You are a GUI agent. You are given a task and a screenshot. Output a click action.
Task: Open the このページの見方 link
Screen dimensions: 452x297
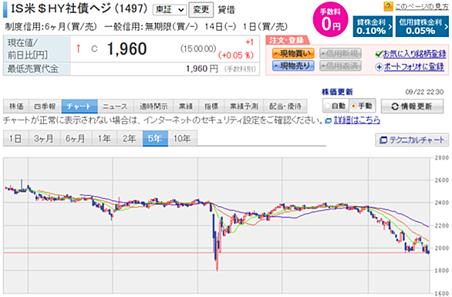pos(421,7)
